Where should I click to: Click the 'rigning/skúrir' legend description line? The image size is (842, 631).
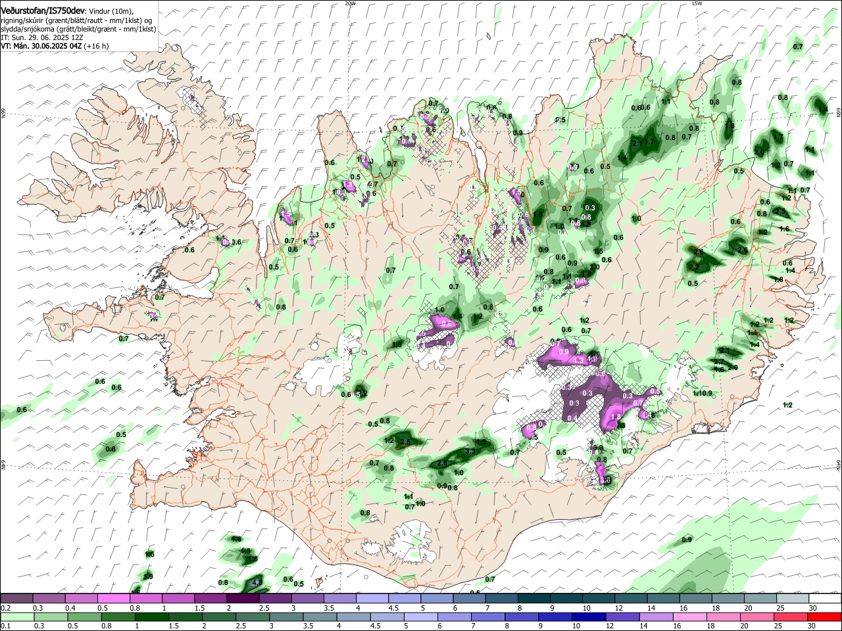click(76, 20)
